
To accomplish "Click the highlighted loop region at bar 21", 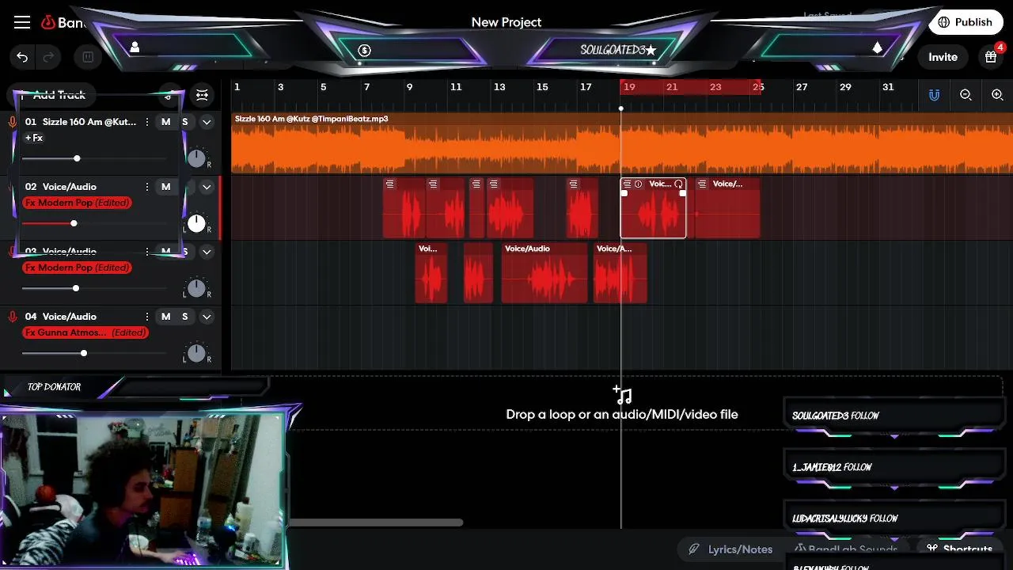I will [672, 87].
